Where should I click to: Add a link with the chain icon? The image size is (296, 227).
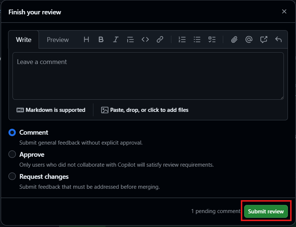(160, 40)
